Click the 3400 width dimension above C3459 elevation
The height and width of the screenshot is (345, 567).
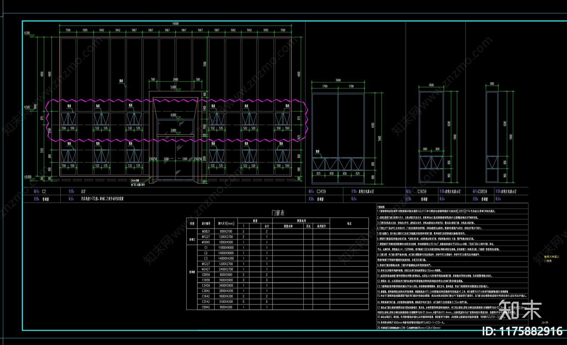click(x=338, y=80)
